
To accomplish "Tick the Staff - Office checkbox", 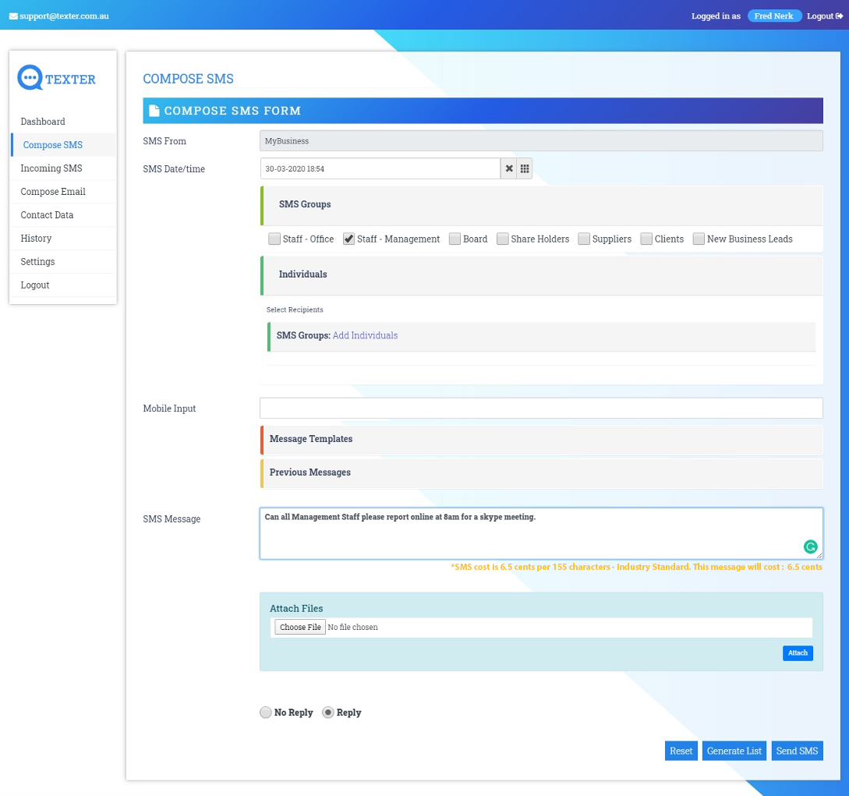I will 274,239.
